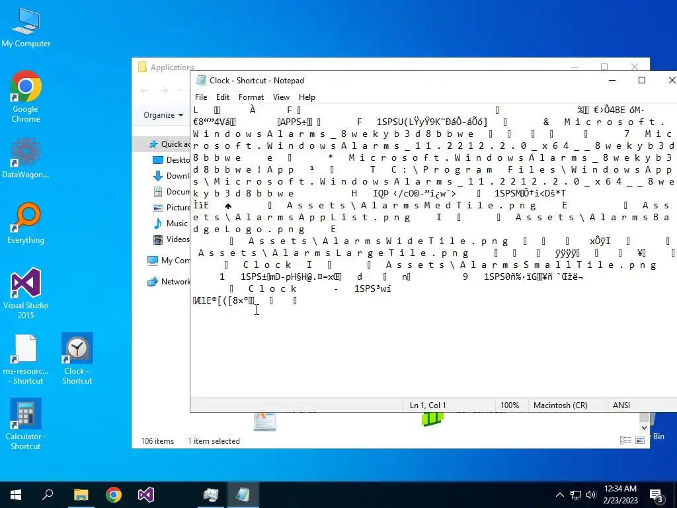Open Notepad Help menu

[307, 97]
